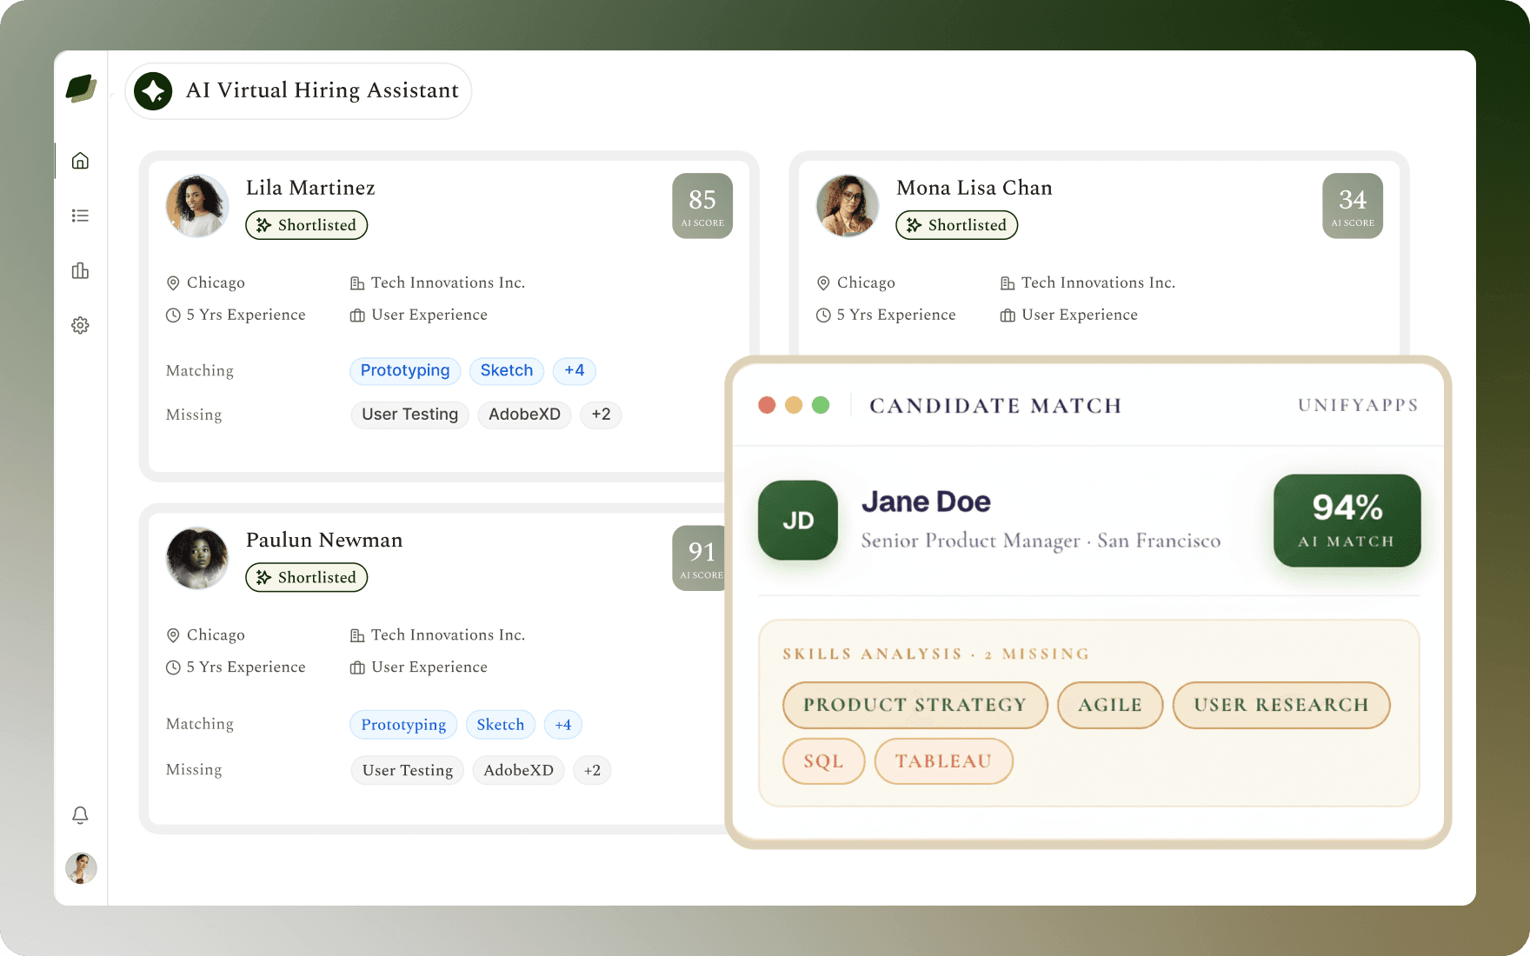Image resolution: width=1530 pixels, height=956 pixels.
Task: Open the Home icon in sidebar
Action: click(x=80, y=161)
